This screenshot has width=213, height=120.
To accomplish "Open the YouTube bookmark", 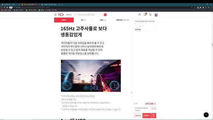I will click(x=48, y=10).
